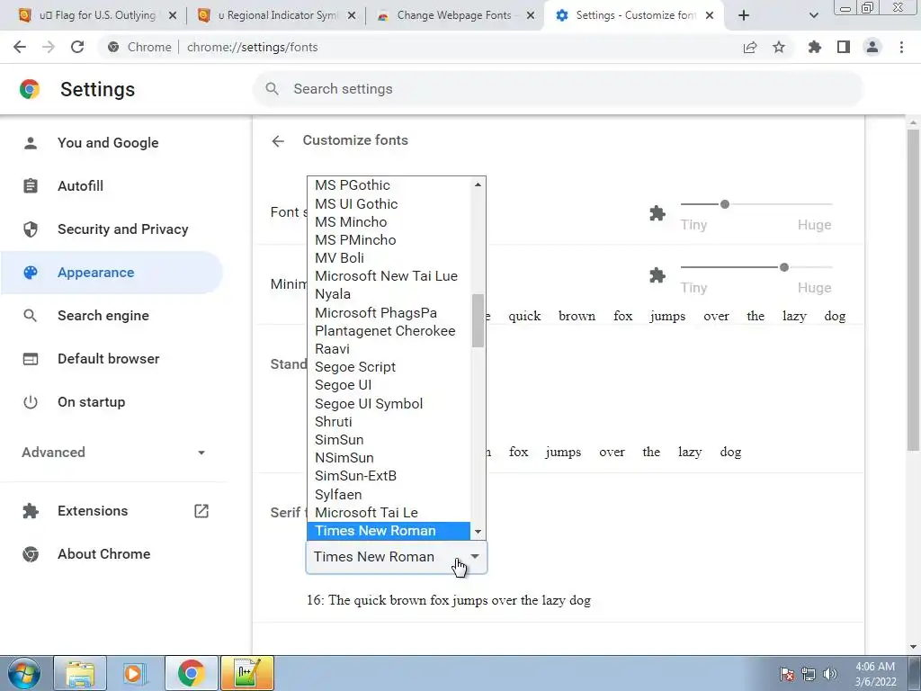Open a new tab with plus button
The image size is (921, 691).
coord(744,15)
